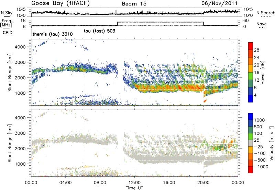The height and width of the screenshot is (190, 275).
Task: Click the 'Nave' legend label
Action: pos(262,24)
